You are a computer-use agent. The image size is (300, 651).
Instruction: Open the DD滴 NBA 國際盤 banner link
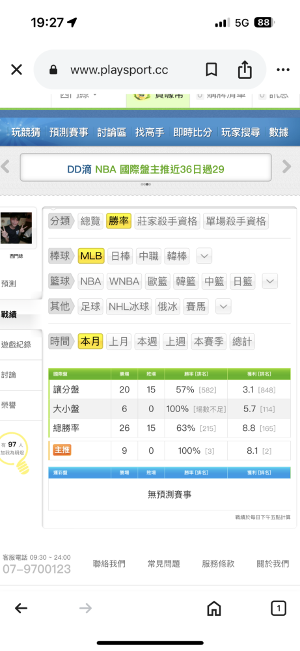tap(146, 169)
